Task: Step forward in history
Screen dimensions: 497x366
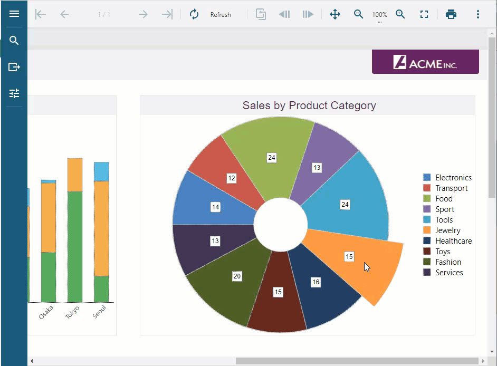Action: 308,14
